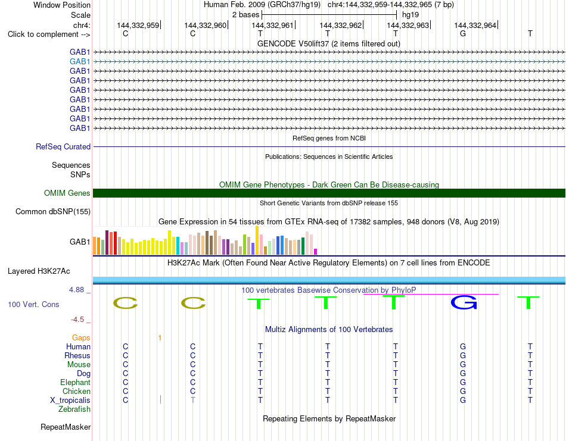Screen dimensions: 566x441
Task: Click the H3K27Ac Mark track title
Action: tap(329, 263)
